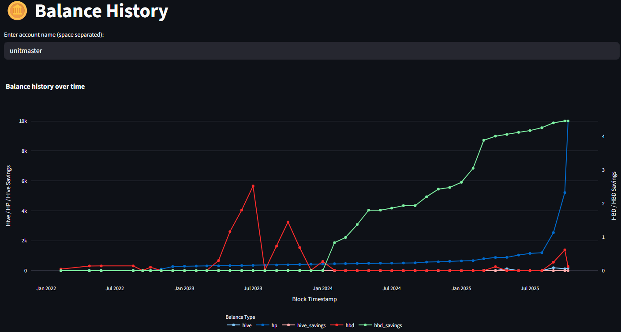Click the red hbd peak near Jul 2023
621x332 pixels.
(253, 186)
